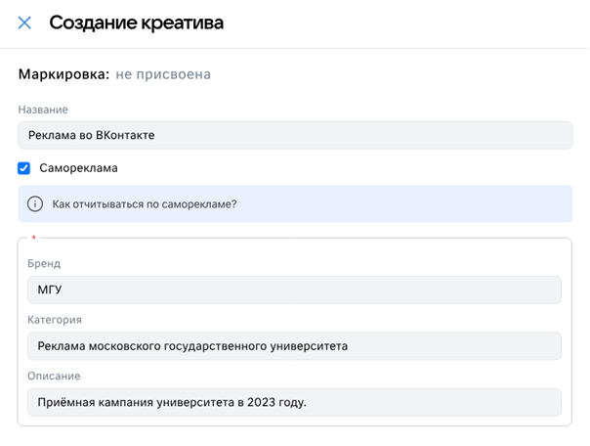Screen dimensions: 590x446
Task: Click the 'Название' field label
Action: (43, 110)
